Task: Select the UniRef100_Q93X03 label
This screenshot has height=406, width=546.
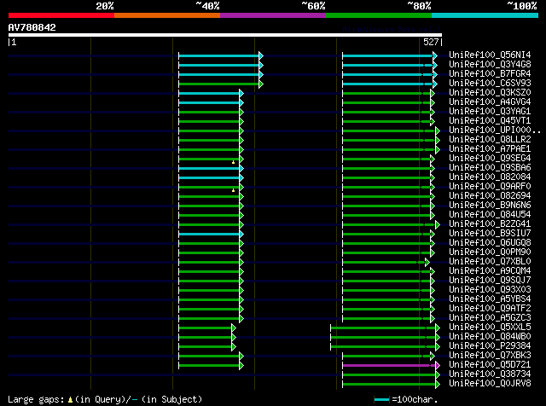Action: tap(490, 290)
